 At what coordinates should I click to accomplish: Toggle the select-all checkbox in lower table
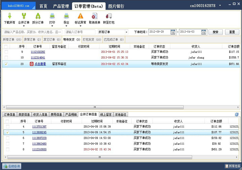coord(7,121)
